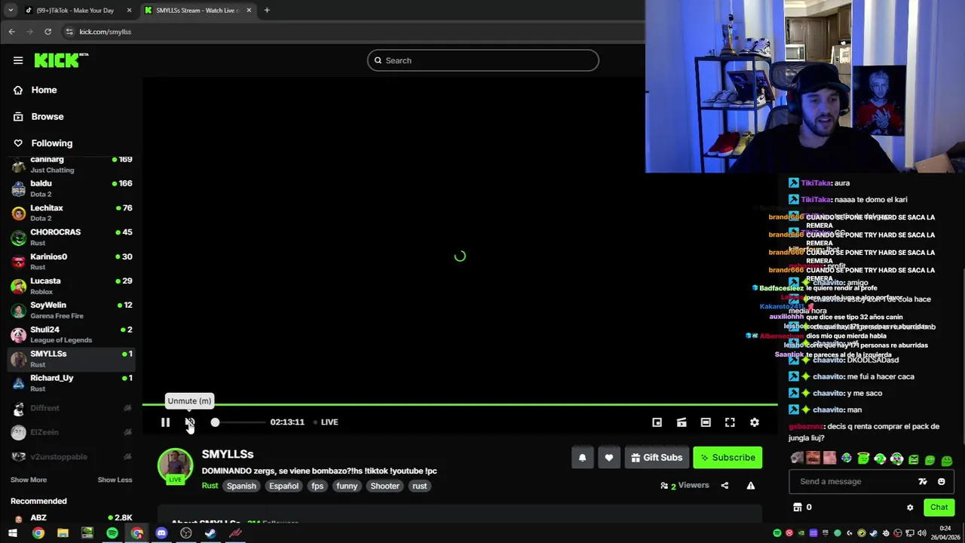
Task: Click the green Subscribe button
Action: coord(728,458)
